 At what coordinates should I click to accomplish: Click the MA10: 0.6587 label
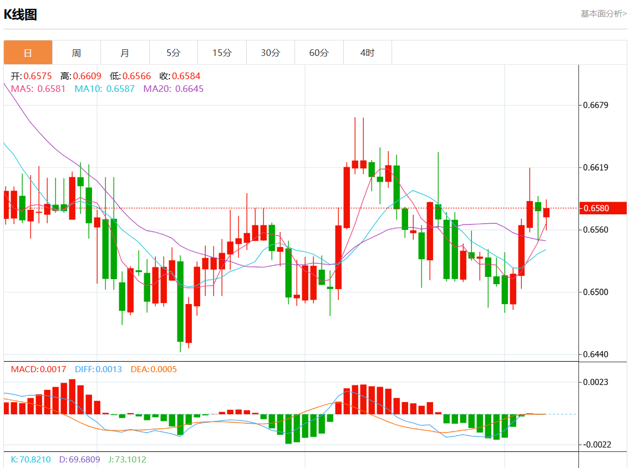click(x=104, y=89)
